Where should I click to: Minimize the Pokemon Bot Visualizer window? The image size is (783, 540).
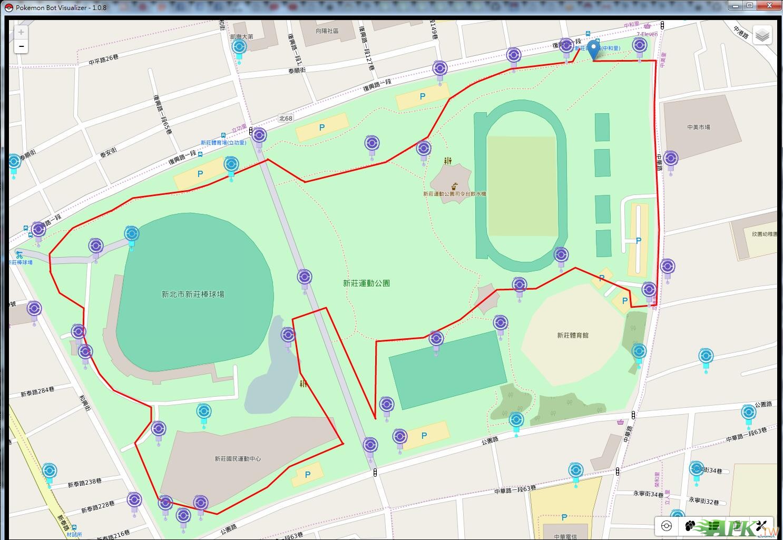[737, 5]
